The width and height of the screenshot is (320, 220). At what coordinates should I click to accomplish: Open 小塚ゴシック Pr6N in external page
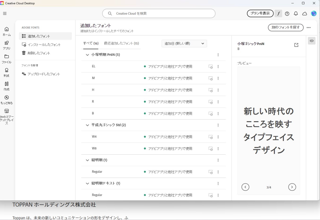296,45
